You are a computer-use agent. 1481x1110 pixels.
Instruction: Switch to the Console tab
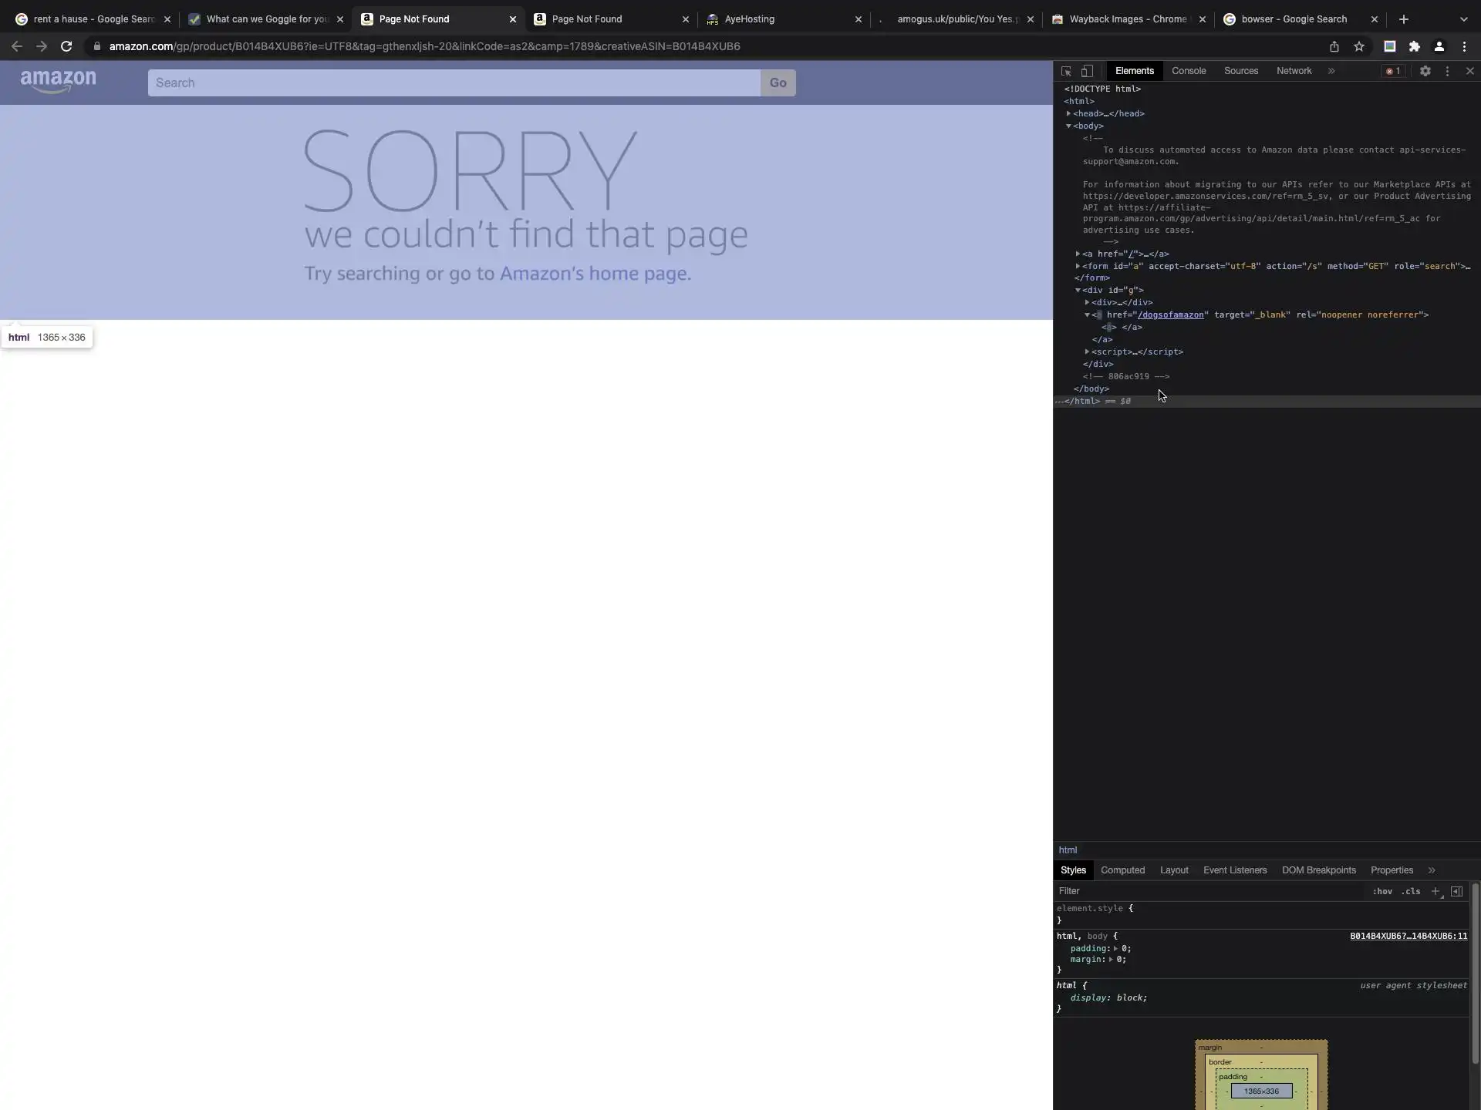1188,71
